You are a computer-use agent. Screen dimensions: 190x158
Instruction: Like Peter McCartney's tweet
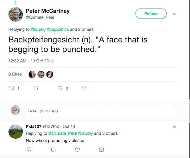pyautogui.click(x=60, y=88)
